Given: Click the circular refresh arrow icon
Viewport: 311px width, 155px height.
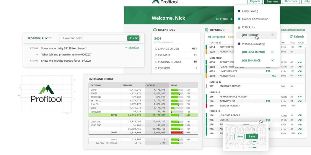Looking at the screenshot, I should 291,37.
